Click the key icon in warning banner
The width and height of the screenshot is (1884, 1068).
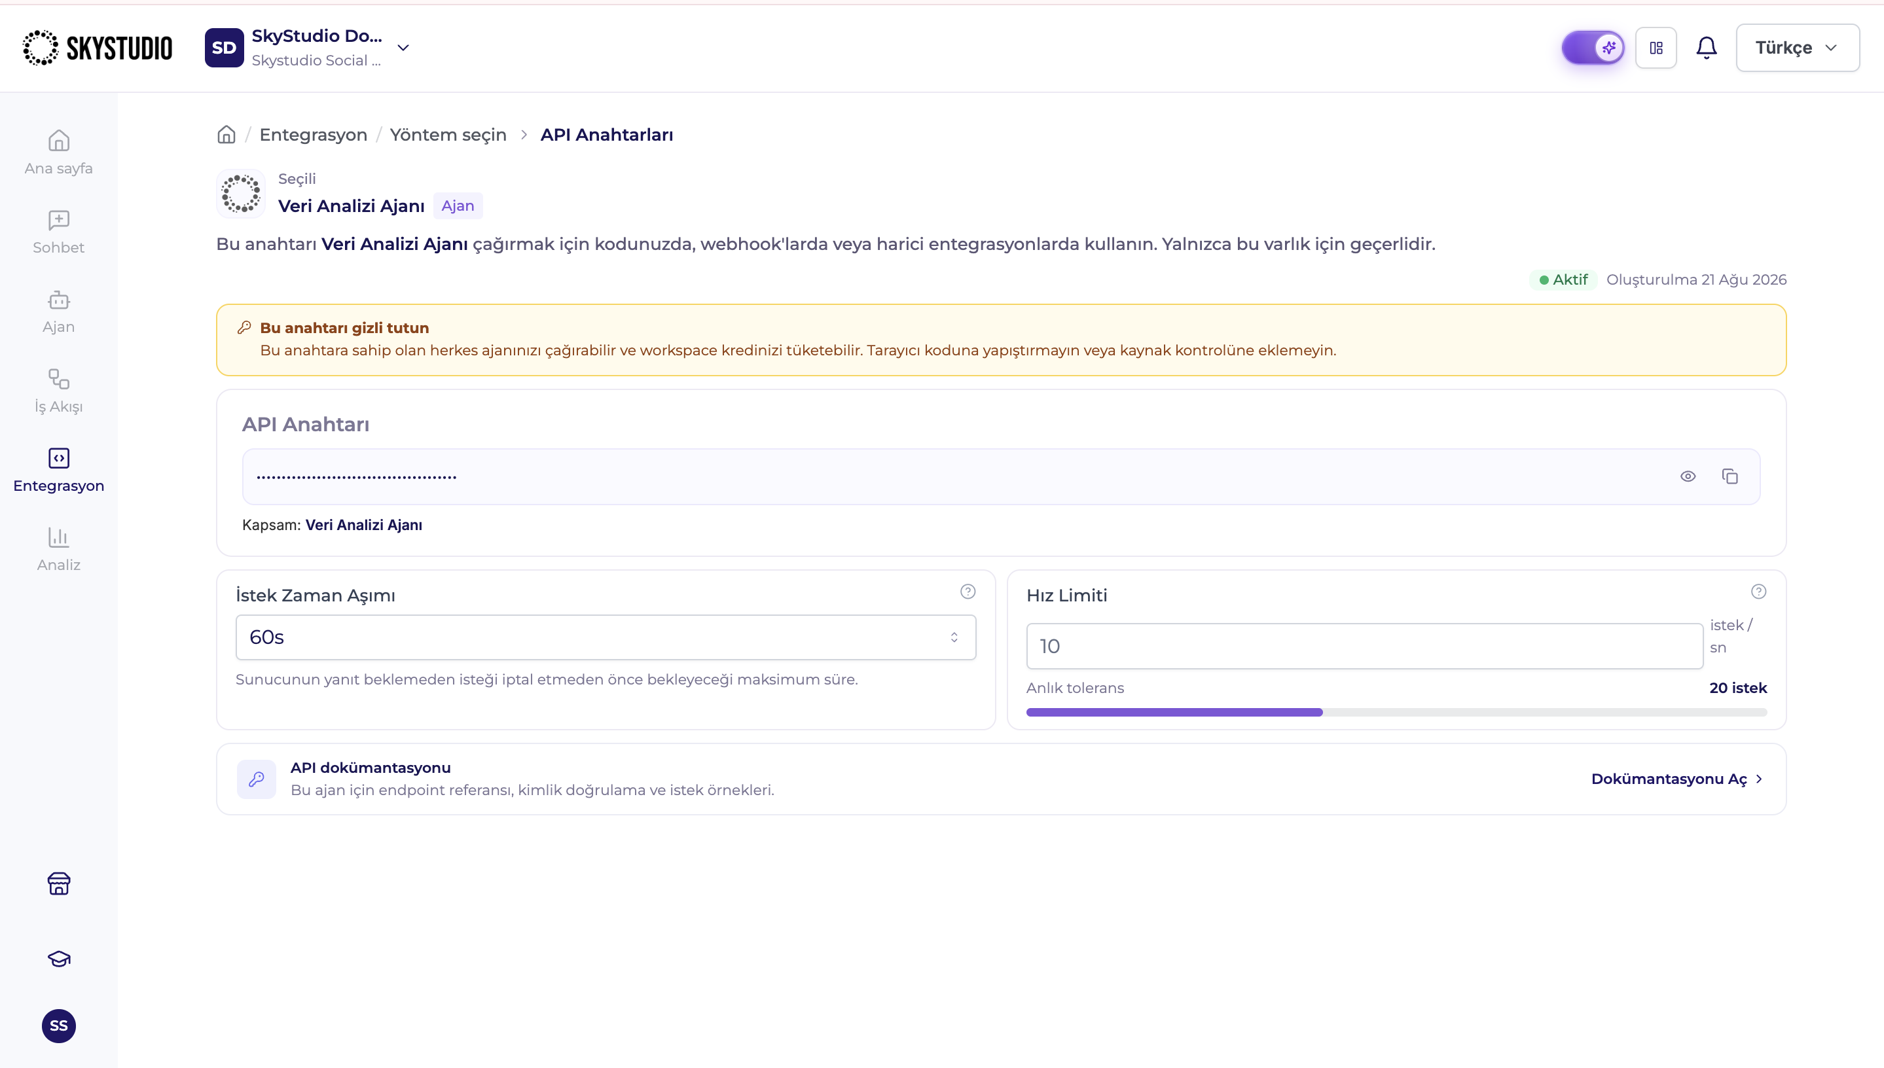[244, 328]
